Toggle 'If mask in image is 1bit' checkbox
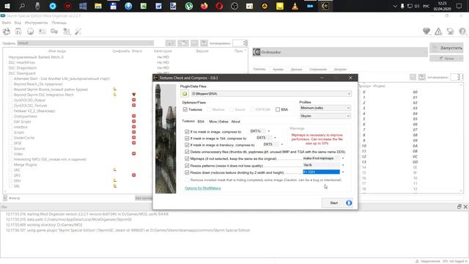This screenshot has width=469, height=264. (x=187, y=139)
